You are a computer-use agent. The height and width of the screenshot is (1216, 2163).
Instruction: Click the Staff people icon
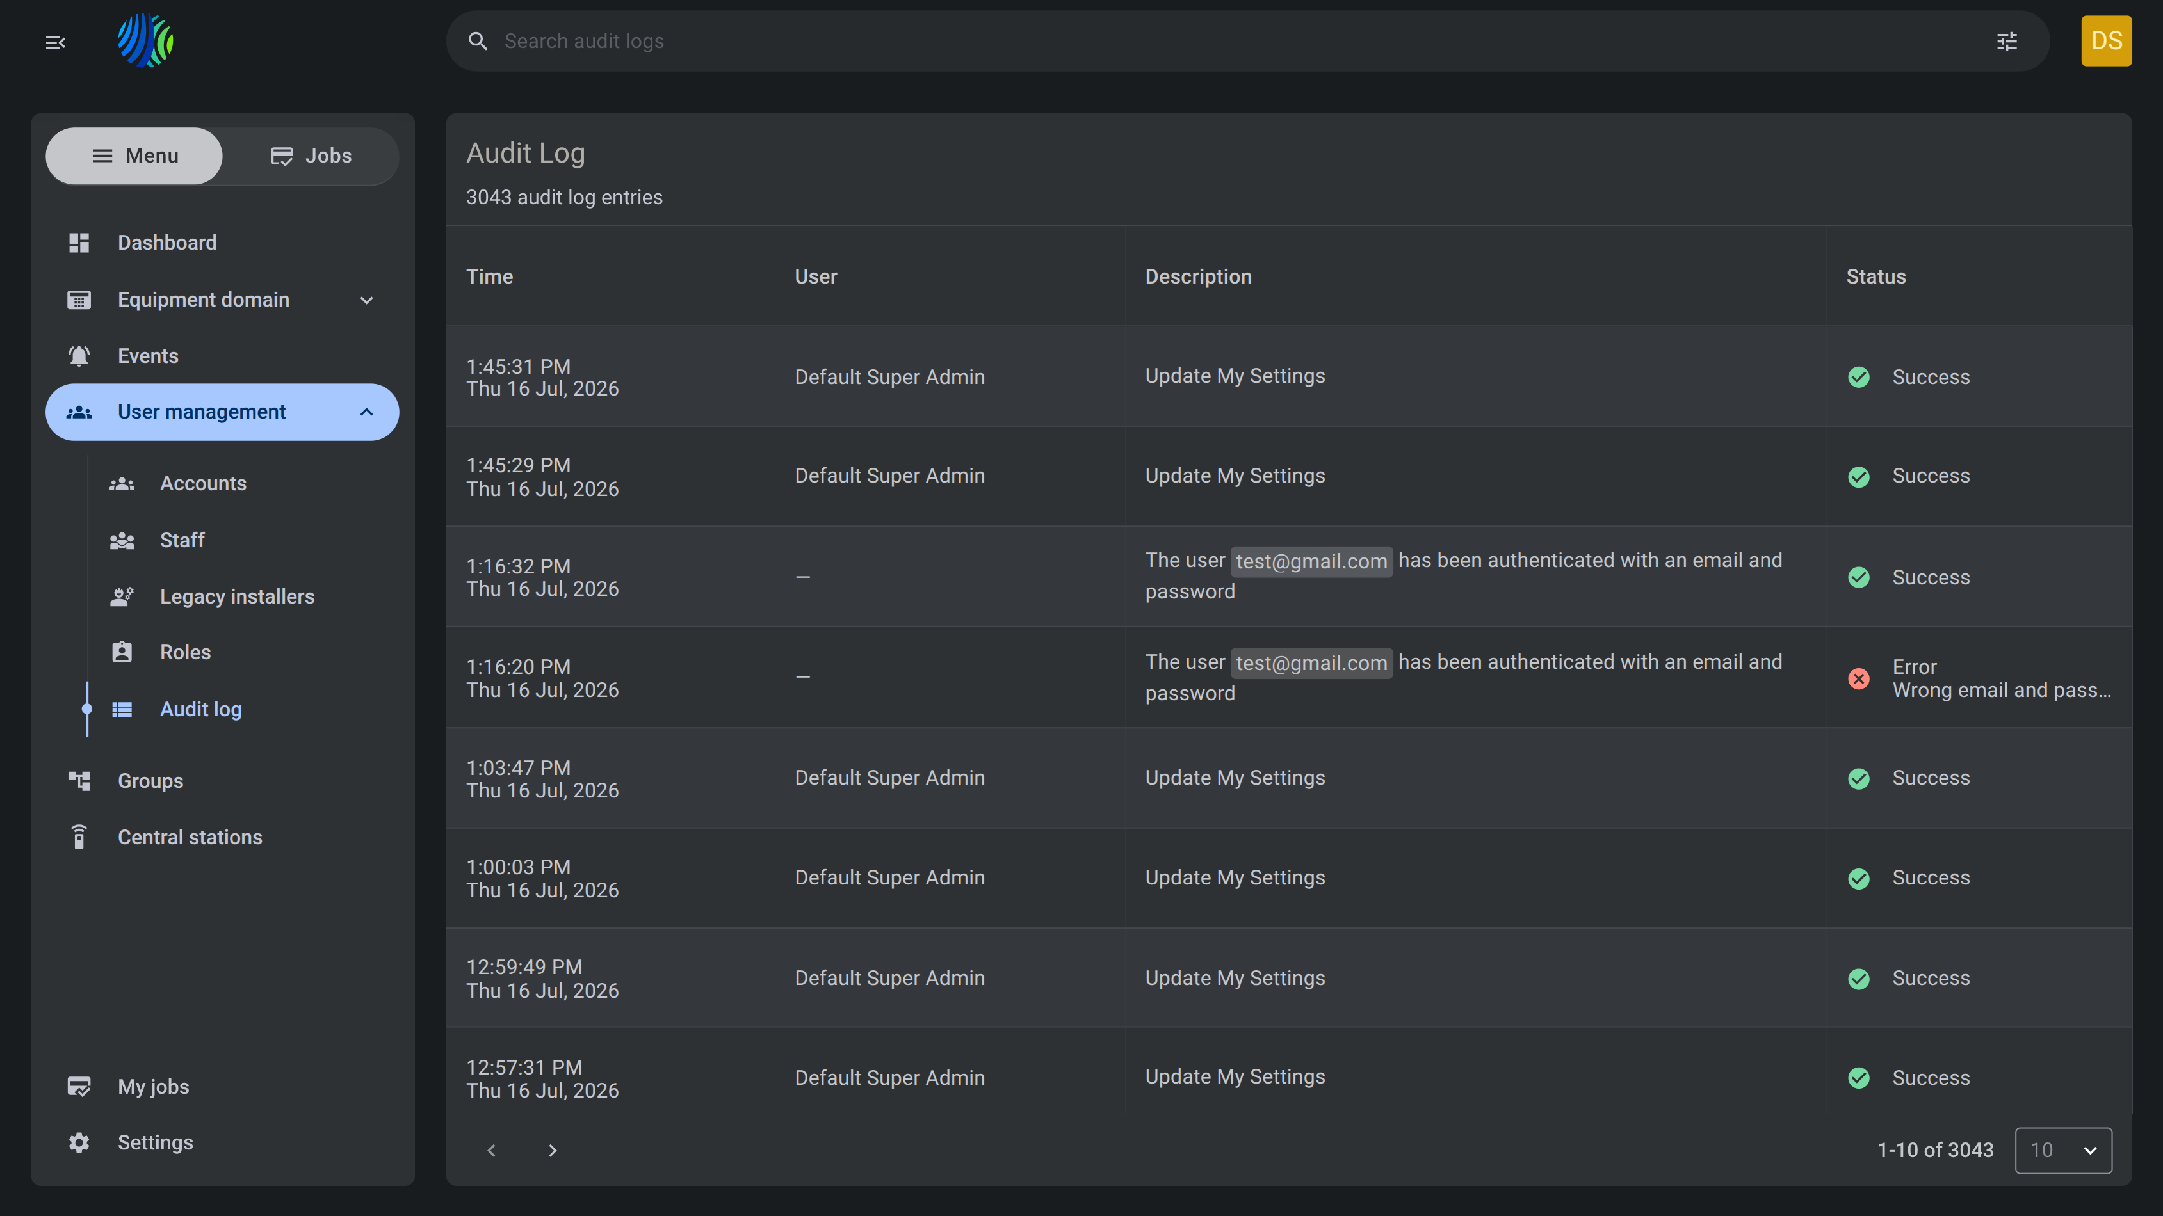coord(122,540)
